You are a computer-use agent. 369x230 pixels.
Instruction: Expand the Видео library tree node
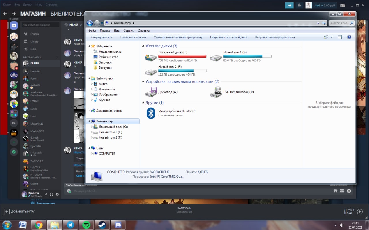92,84
